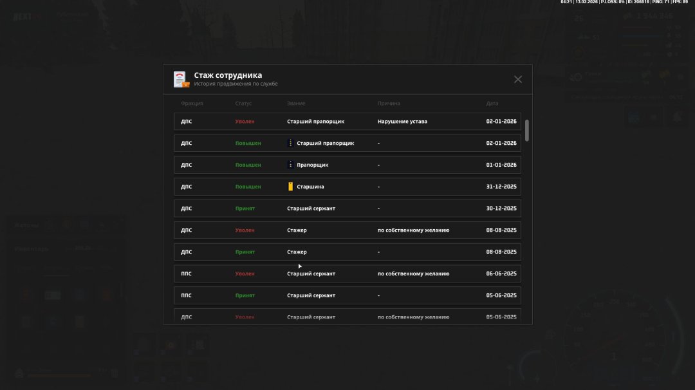Image resolution: width=695 pixels, height=390 pixels.
Task: Click the Прапорщик rank insignia icon
Action: click(x=290, y=165)
